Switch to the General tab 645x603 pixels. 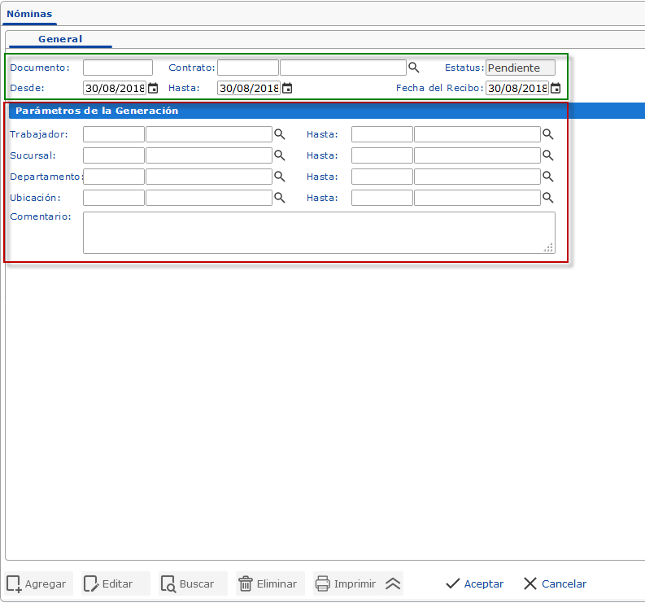[x=60, y=39]
